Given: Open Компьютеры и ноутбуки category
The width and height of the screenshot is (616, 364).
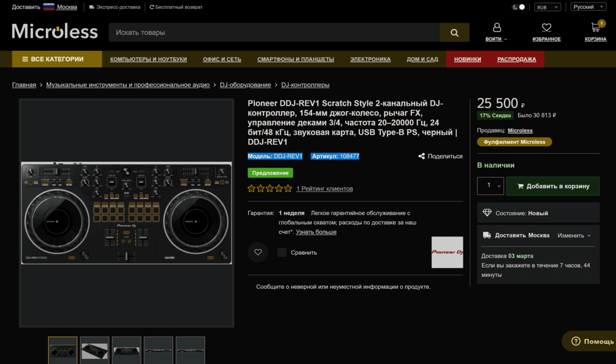Looking at the screenshot, I should pyautogui.click(x=149, y=59).
